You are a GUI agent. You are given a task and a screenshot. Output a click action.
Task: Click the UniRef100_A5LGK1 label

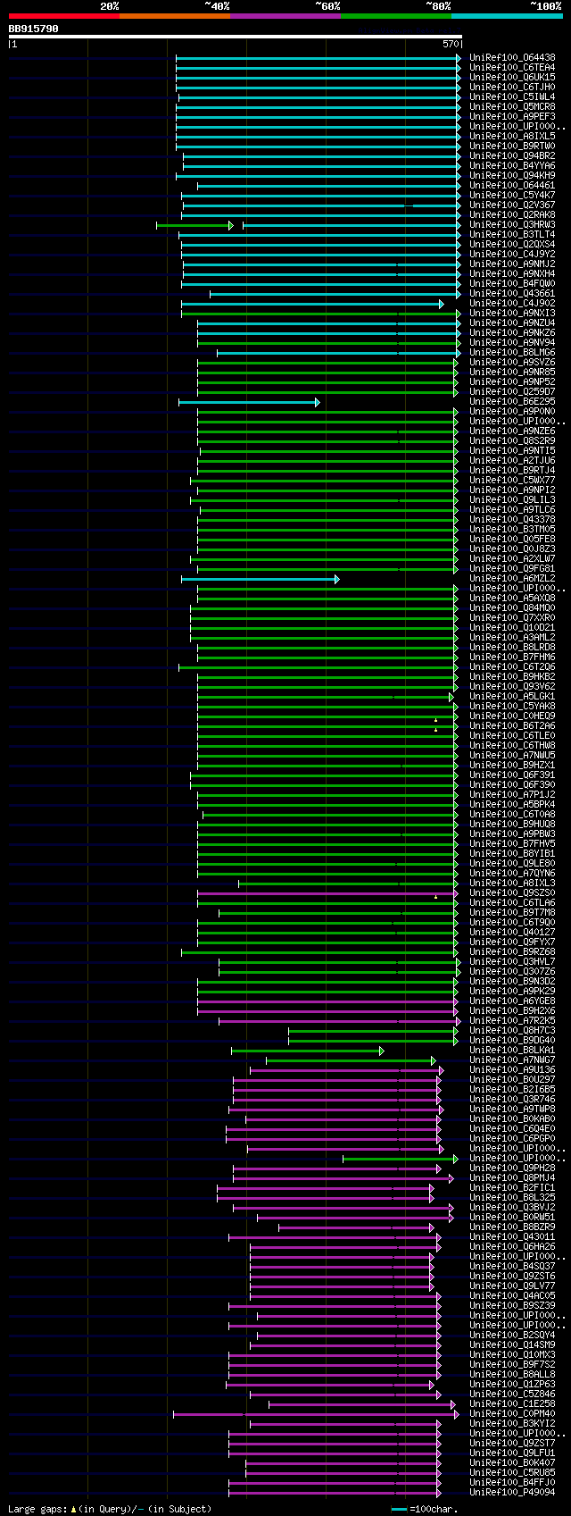click(512, 696)
